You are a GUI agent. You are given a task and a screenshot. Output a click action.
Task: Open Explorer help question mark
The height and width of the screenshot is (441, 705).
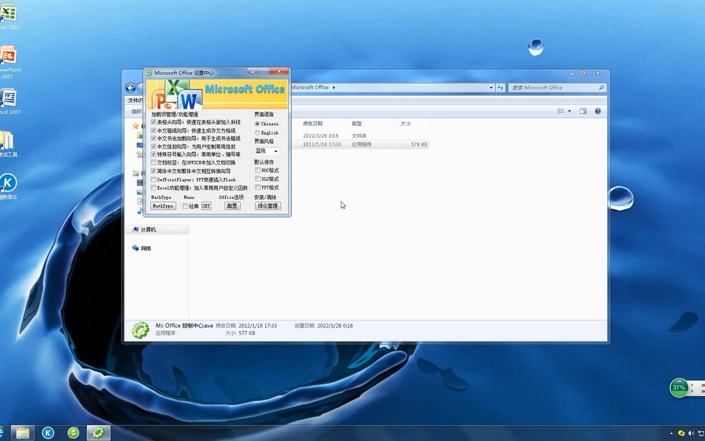(598, 111)
